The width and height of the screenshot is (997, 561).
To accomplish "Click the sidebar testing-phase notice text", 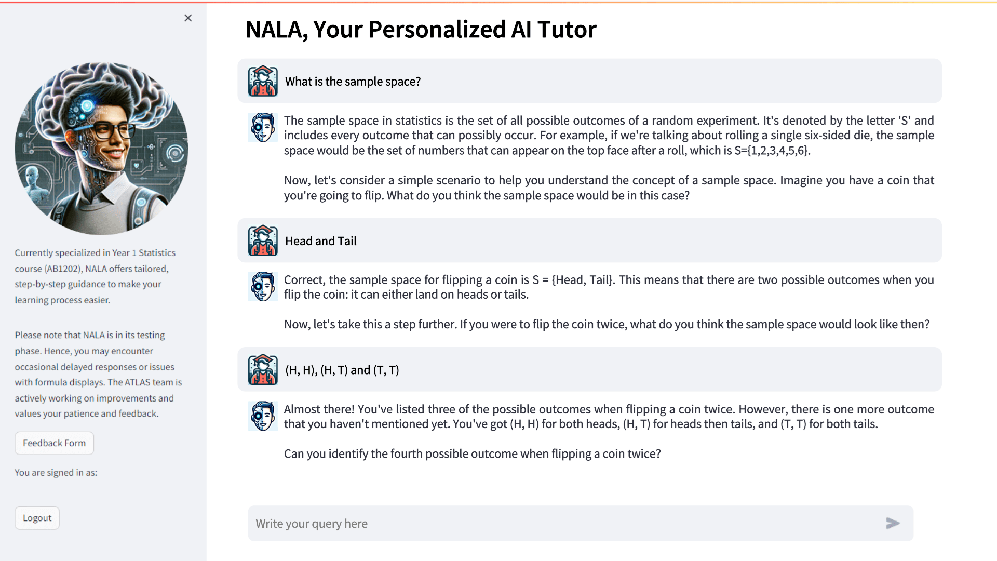I will pyautogui.click(x=98, y=374).
